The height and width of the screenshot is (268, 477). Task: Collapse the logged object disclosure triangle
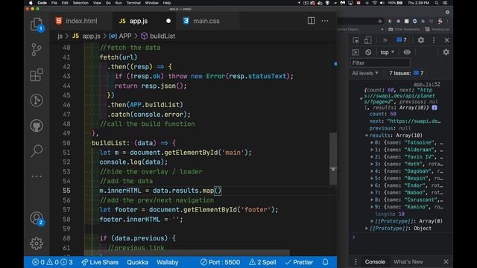coord(361,99)
